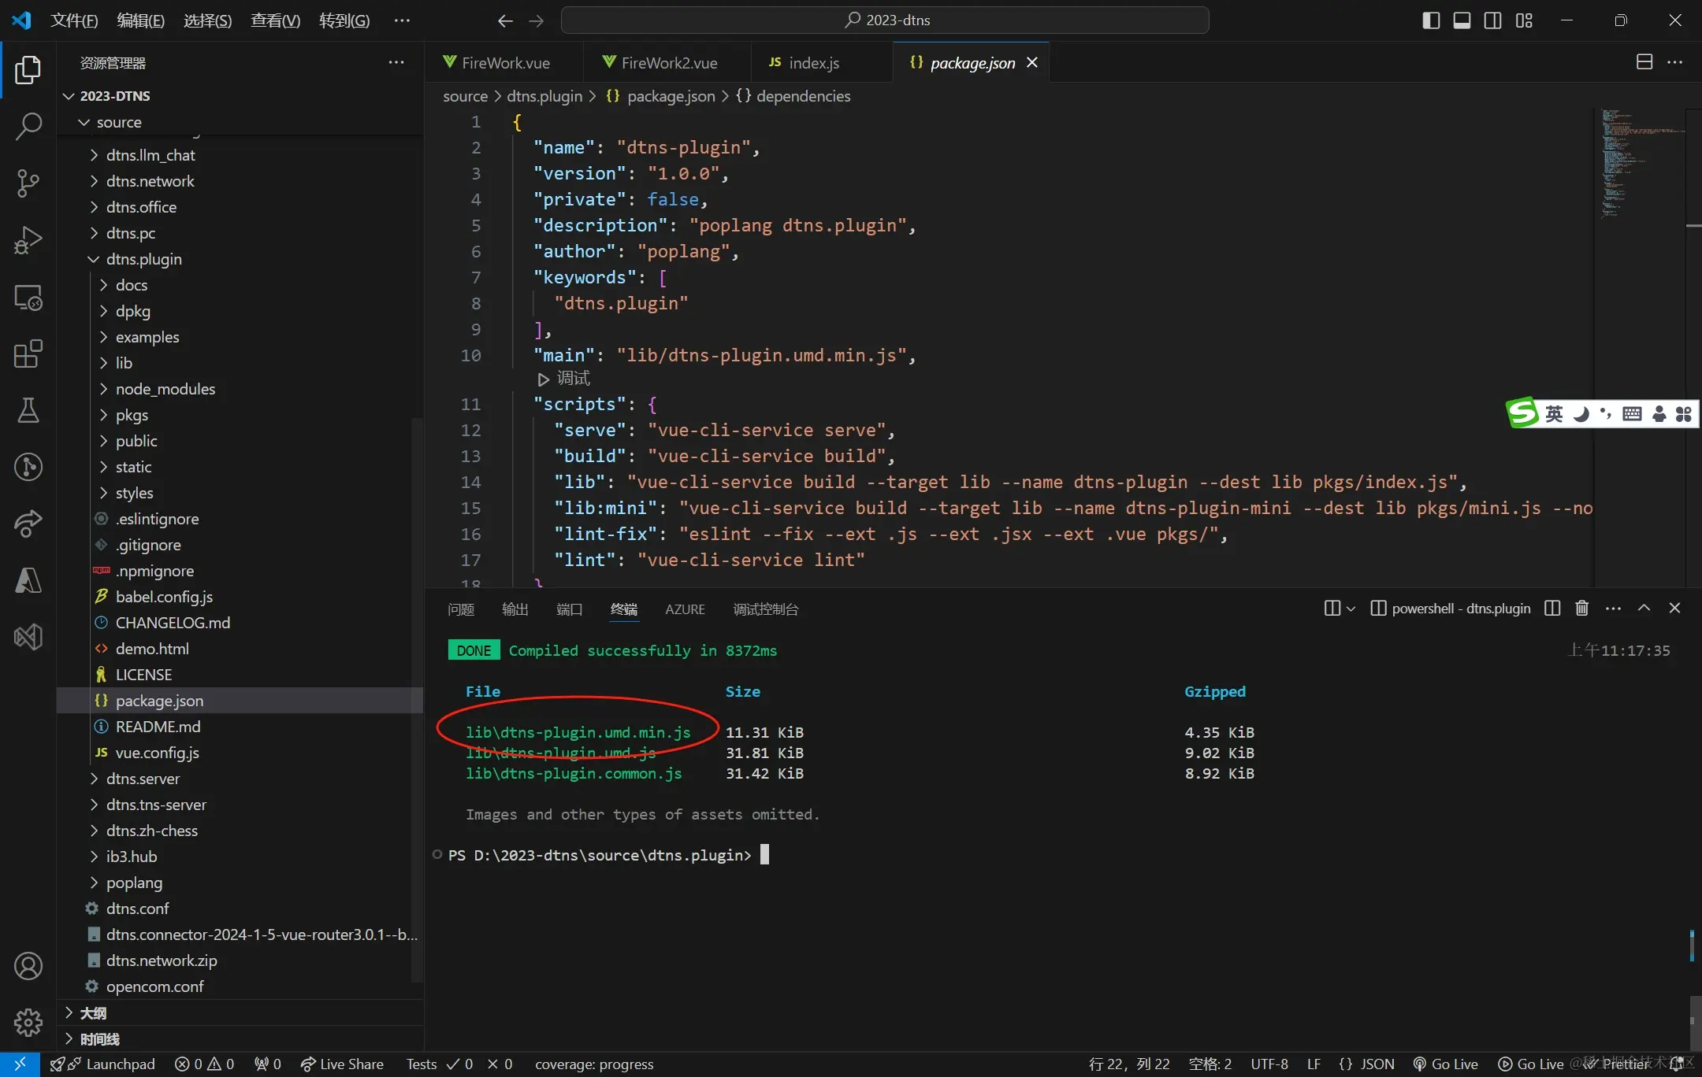
Task: Click the kill terminal trash icon
Action: click(x=1581, y=608)
